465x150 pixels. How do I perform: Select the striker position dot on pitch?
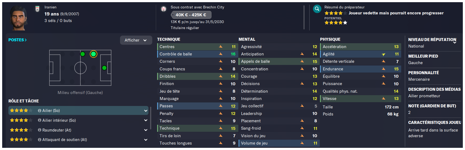pos(104,68)
